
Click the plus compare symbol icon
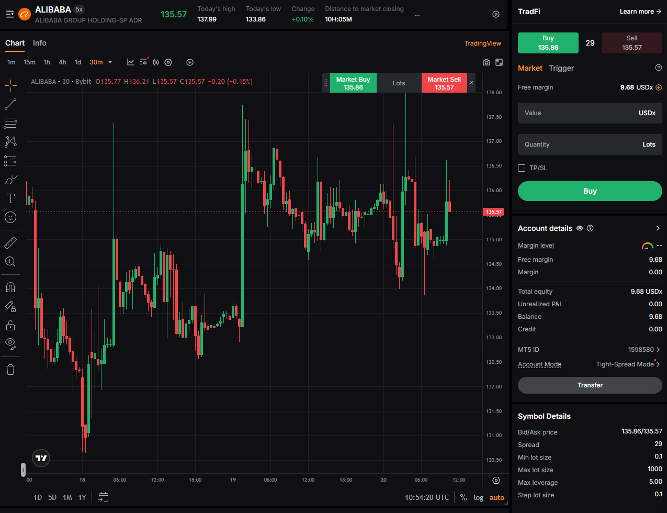[190, 62]
